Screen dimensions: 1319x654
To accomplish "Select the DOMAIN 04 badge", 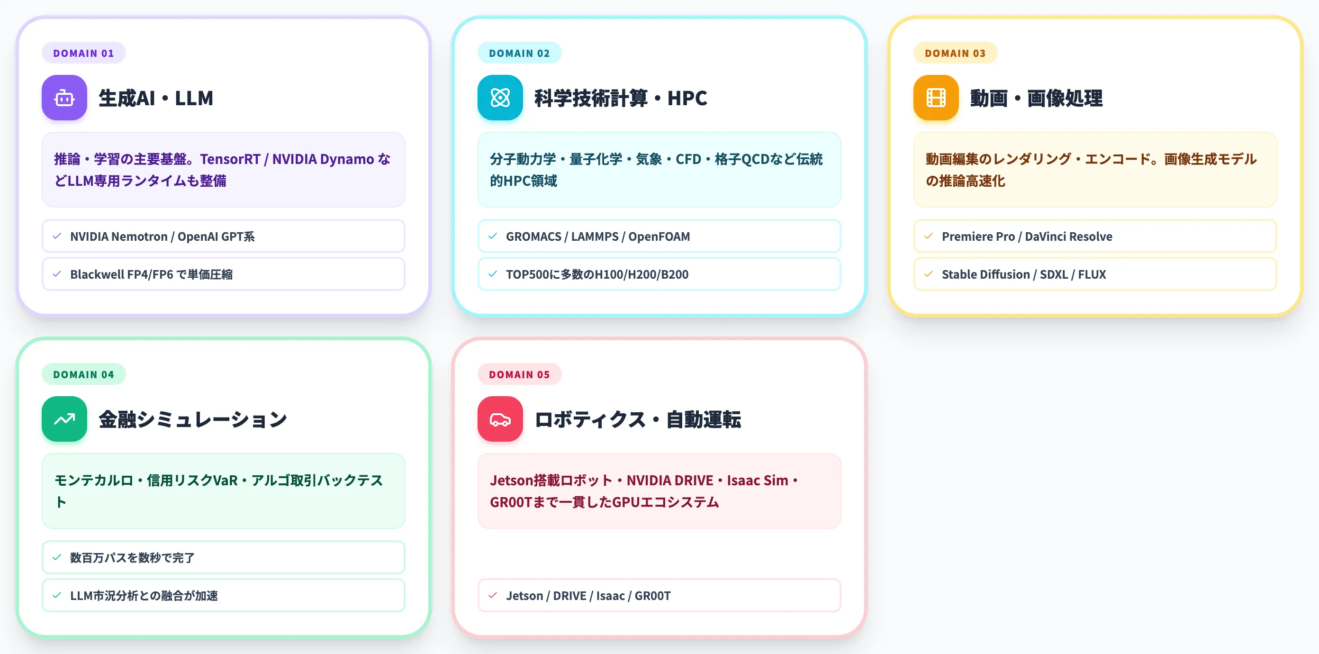I will [x=83, y=374].
